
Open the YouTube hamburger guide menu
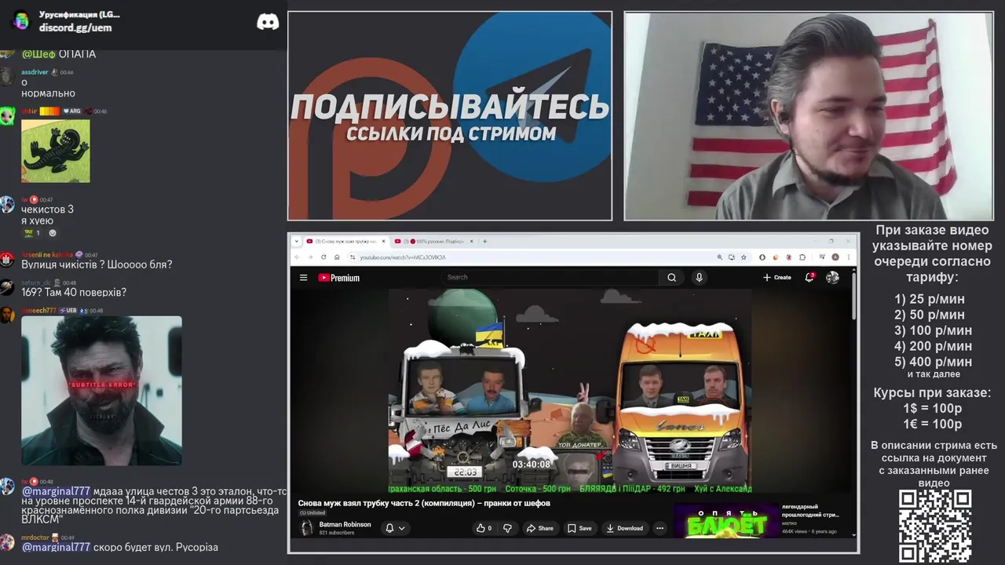click(x=303, y=277)
